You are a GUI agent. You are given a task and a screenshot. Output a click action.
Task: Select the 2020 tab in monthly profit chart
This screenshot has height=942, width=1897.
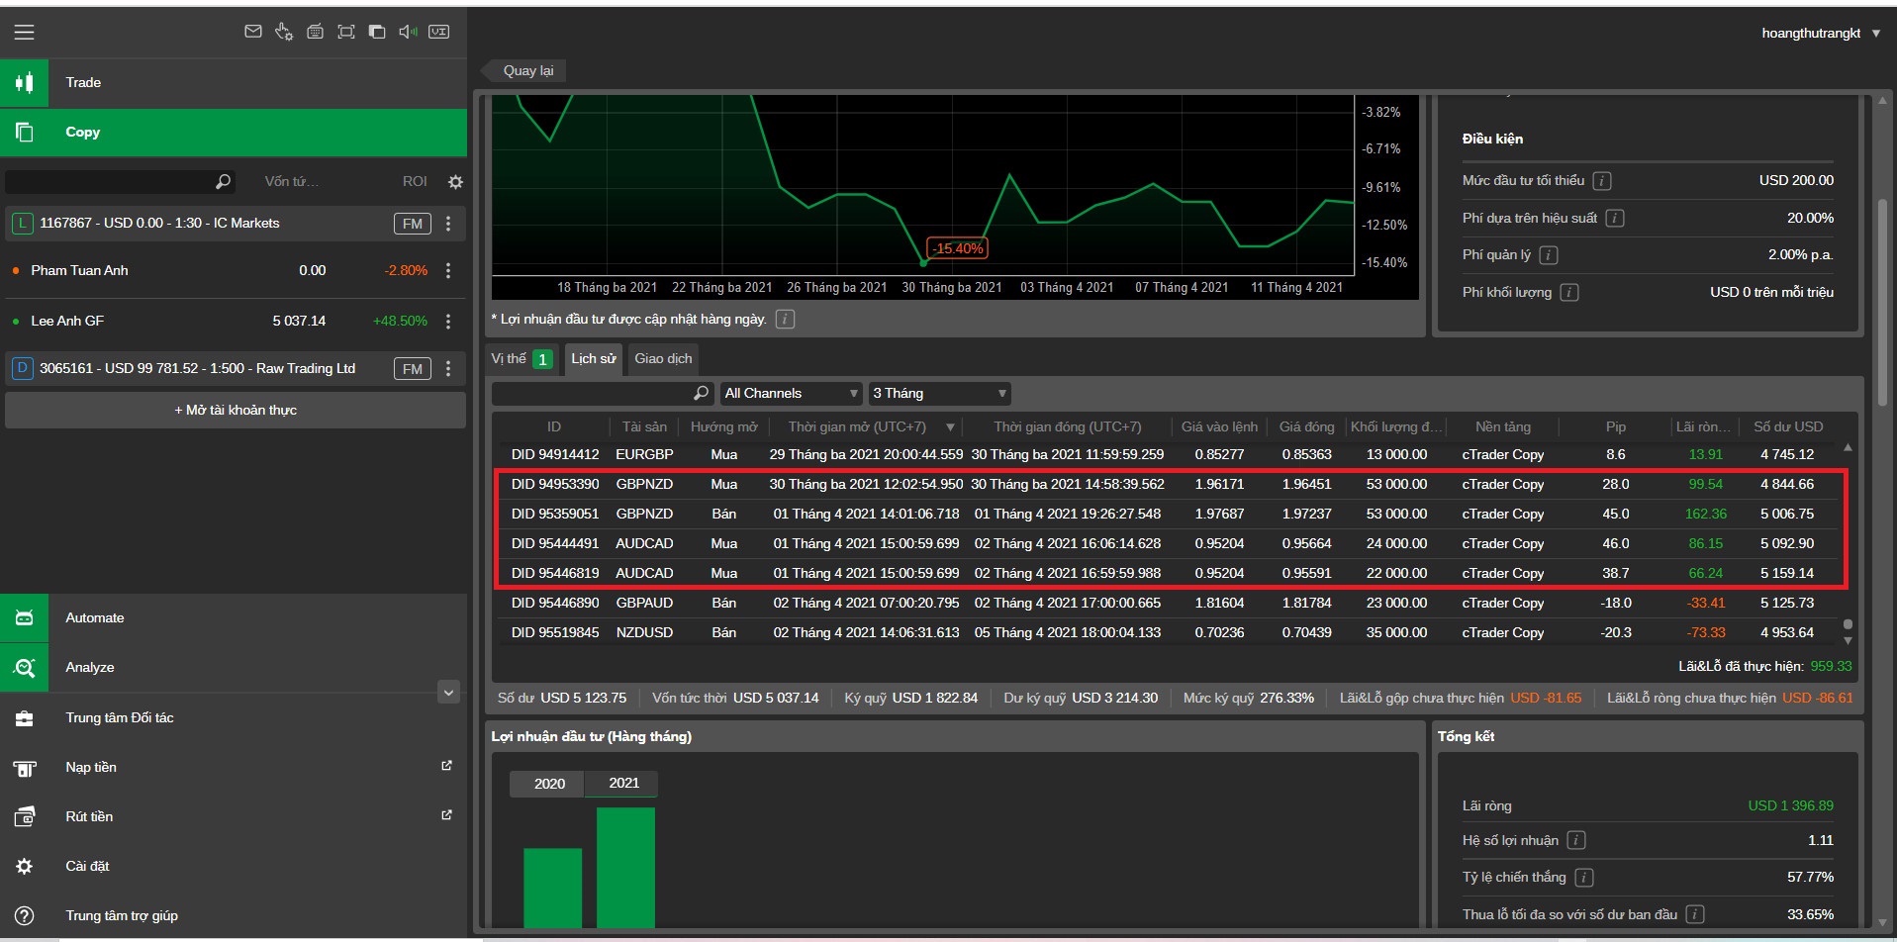pyautogui.click(x=549, y=784)
